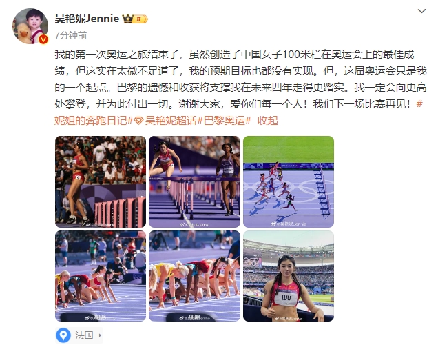Click the crown membership level badge

[135, 19]
